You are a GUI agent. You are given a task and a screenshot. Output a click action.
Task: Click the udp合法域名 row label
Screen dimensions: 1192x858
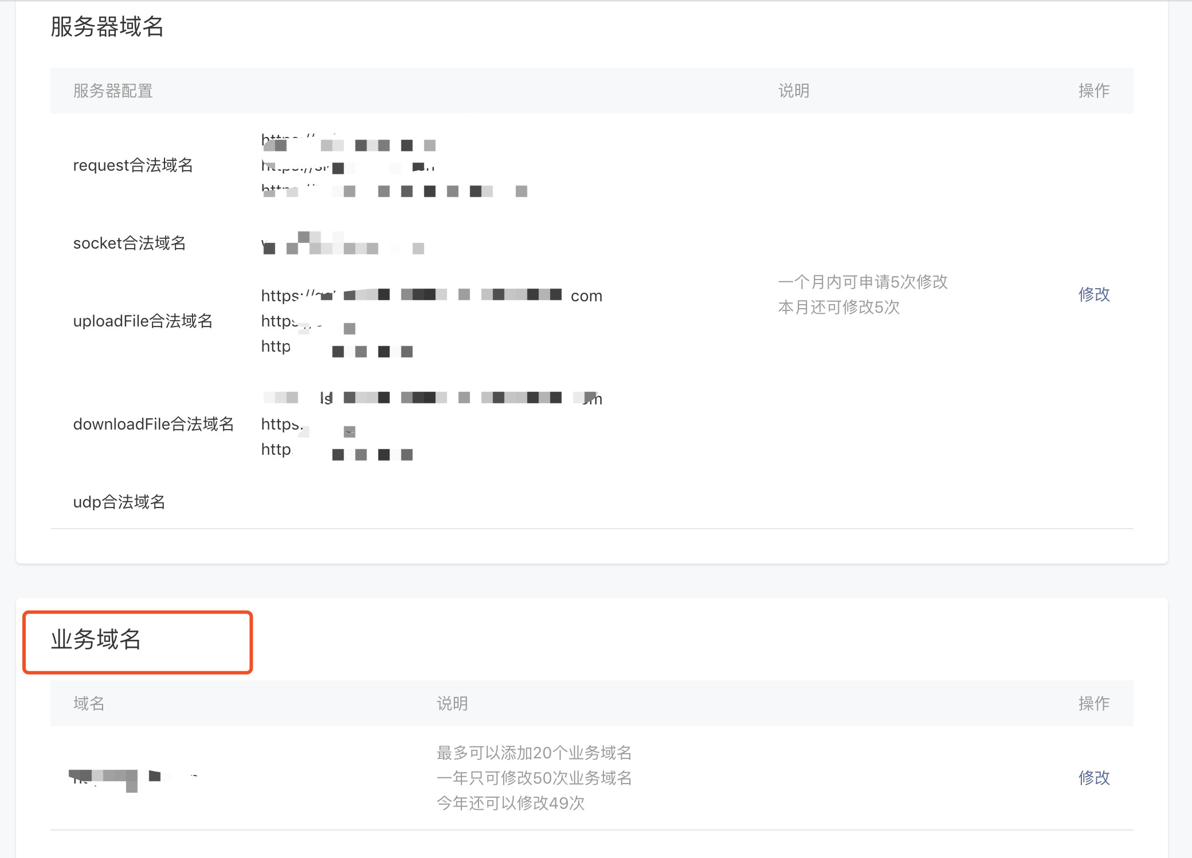pyautogui.click(x=119, y=502)
